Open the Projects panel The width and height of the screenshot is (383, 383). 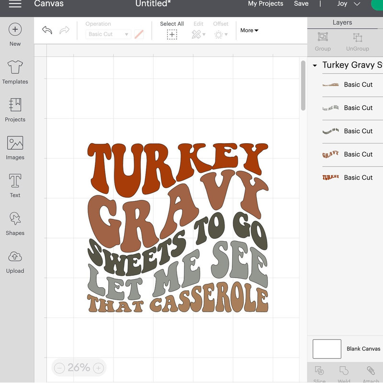click(15, 106)
